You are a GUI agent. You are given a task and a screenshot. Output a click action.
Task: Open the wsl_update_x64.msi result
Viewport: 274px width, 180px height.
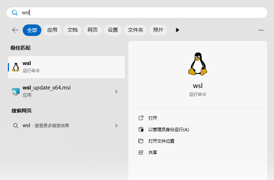click(67, 91)
